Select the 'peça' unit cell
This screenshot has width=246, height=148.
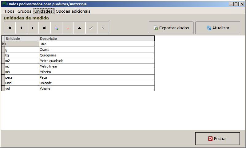click(x=22, y=77)
